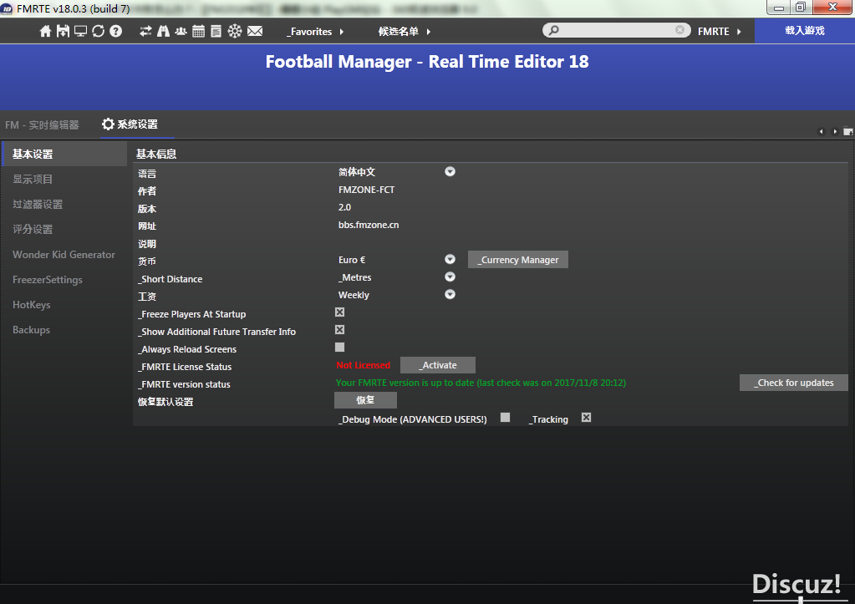Image resolution: width=855 pixels, height=604 pixels.
Task: Close the FMRTE window
Action: point(833,7)
